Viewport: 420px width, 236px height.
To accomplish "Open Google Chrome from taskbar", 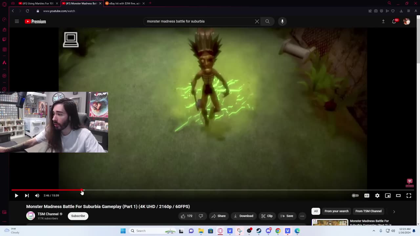I will [278, 231].
